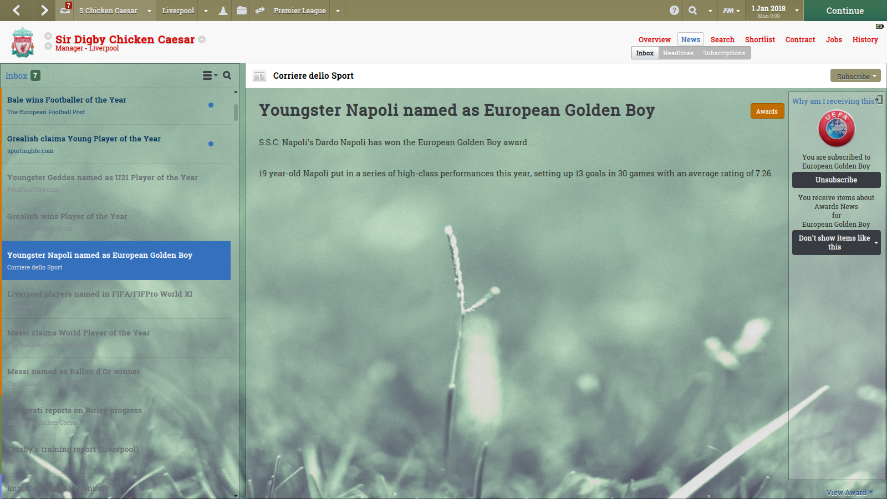Click the inbox count badge 7
Image resolution: width=887 pixels, height=499 pixels.
pos(35,75)
